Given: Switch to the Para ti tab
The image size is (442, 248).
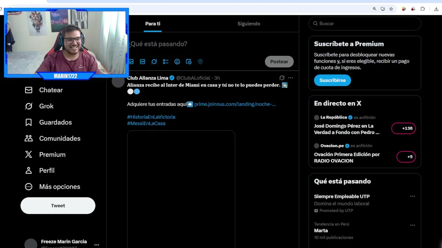Looking at the screenshot, I should click(153, 24).
